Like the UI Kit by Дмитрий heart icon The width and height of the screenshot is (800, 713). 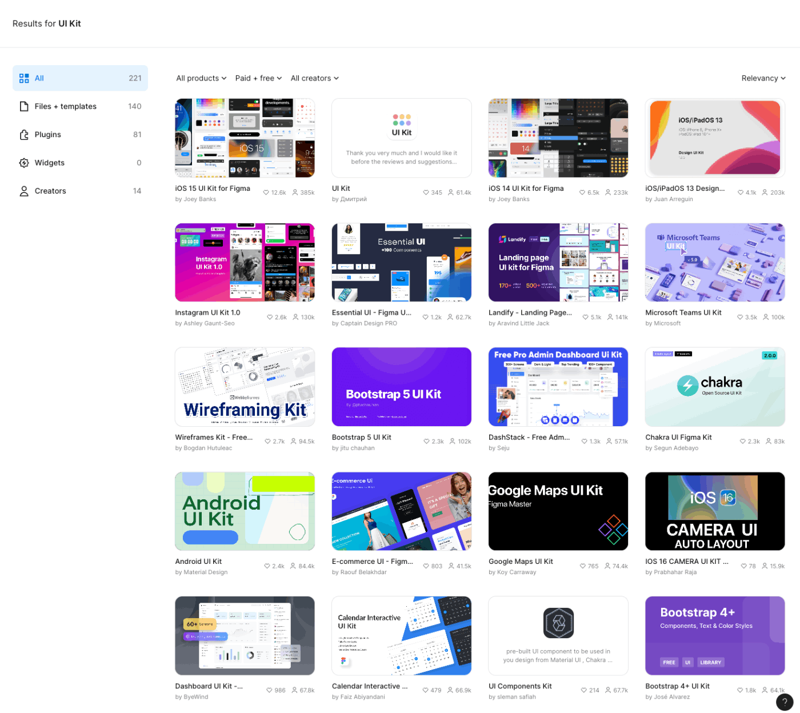[426, 193]
